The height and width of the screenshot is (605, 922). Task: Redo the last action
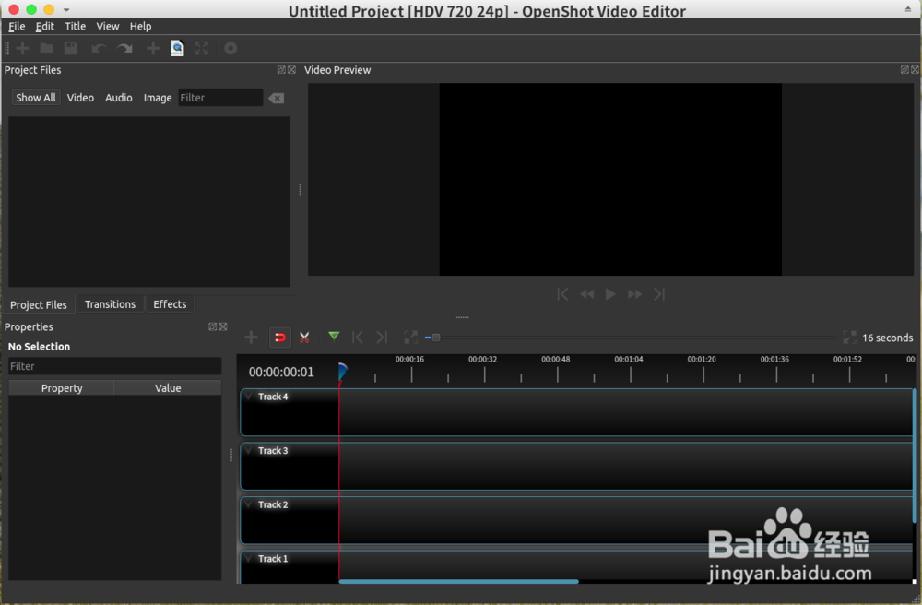124,48
